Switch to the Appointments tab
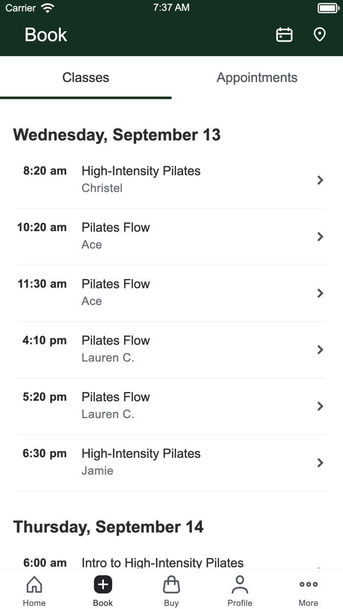 click(x=257, y=77)
